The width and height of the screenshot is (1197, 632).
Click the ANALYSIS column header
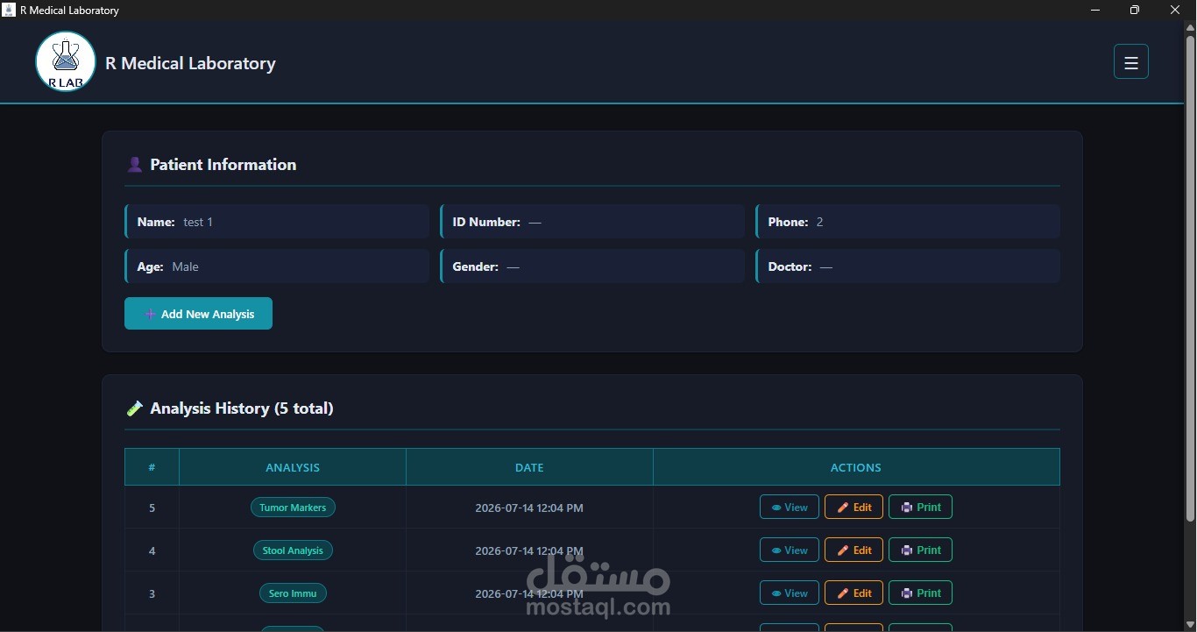293,467
